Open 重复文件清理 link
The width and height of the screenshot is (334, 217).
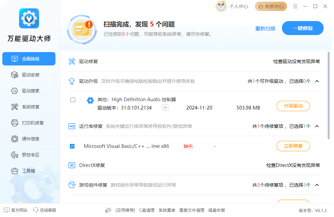pyautogui.click(x=192, y=210)
